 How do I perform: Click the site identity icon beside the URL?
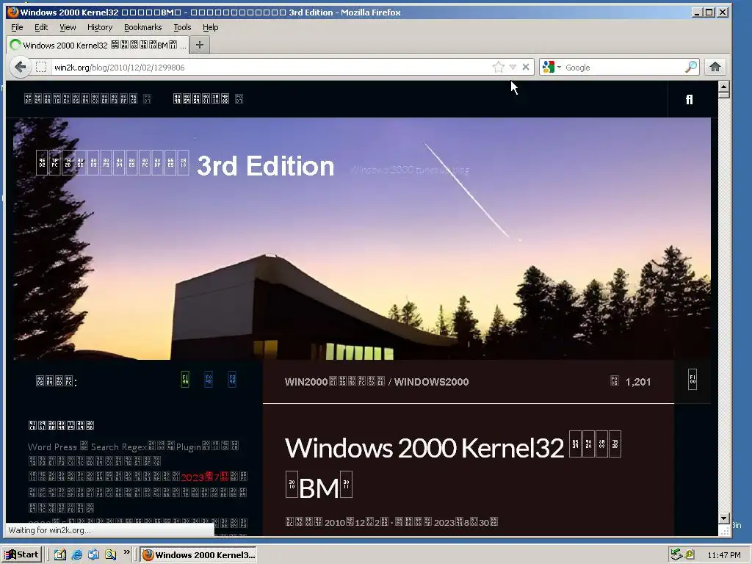pyautogui.click(x=41, y=67)
